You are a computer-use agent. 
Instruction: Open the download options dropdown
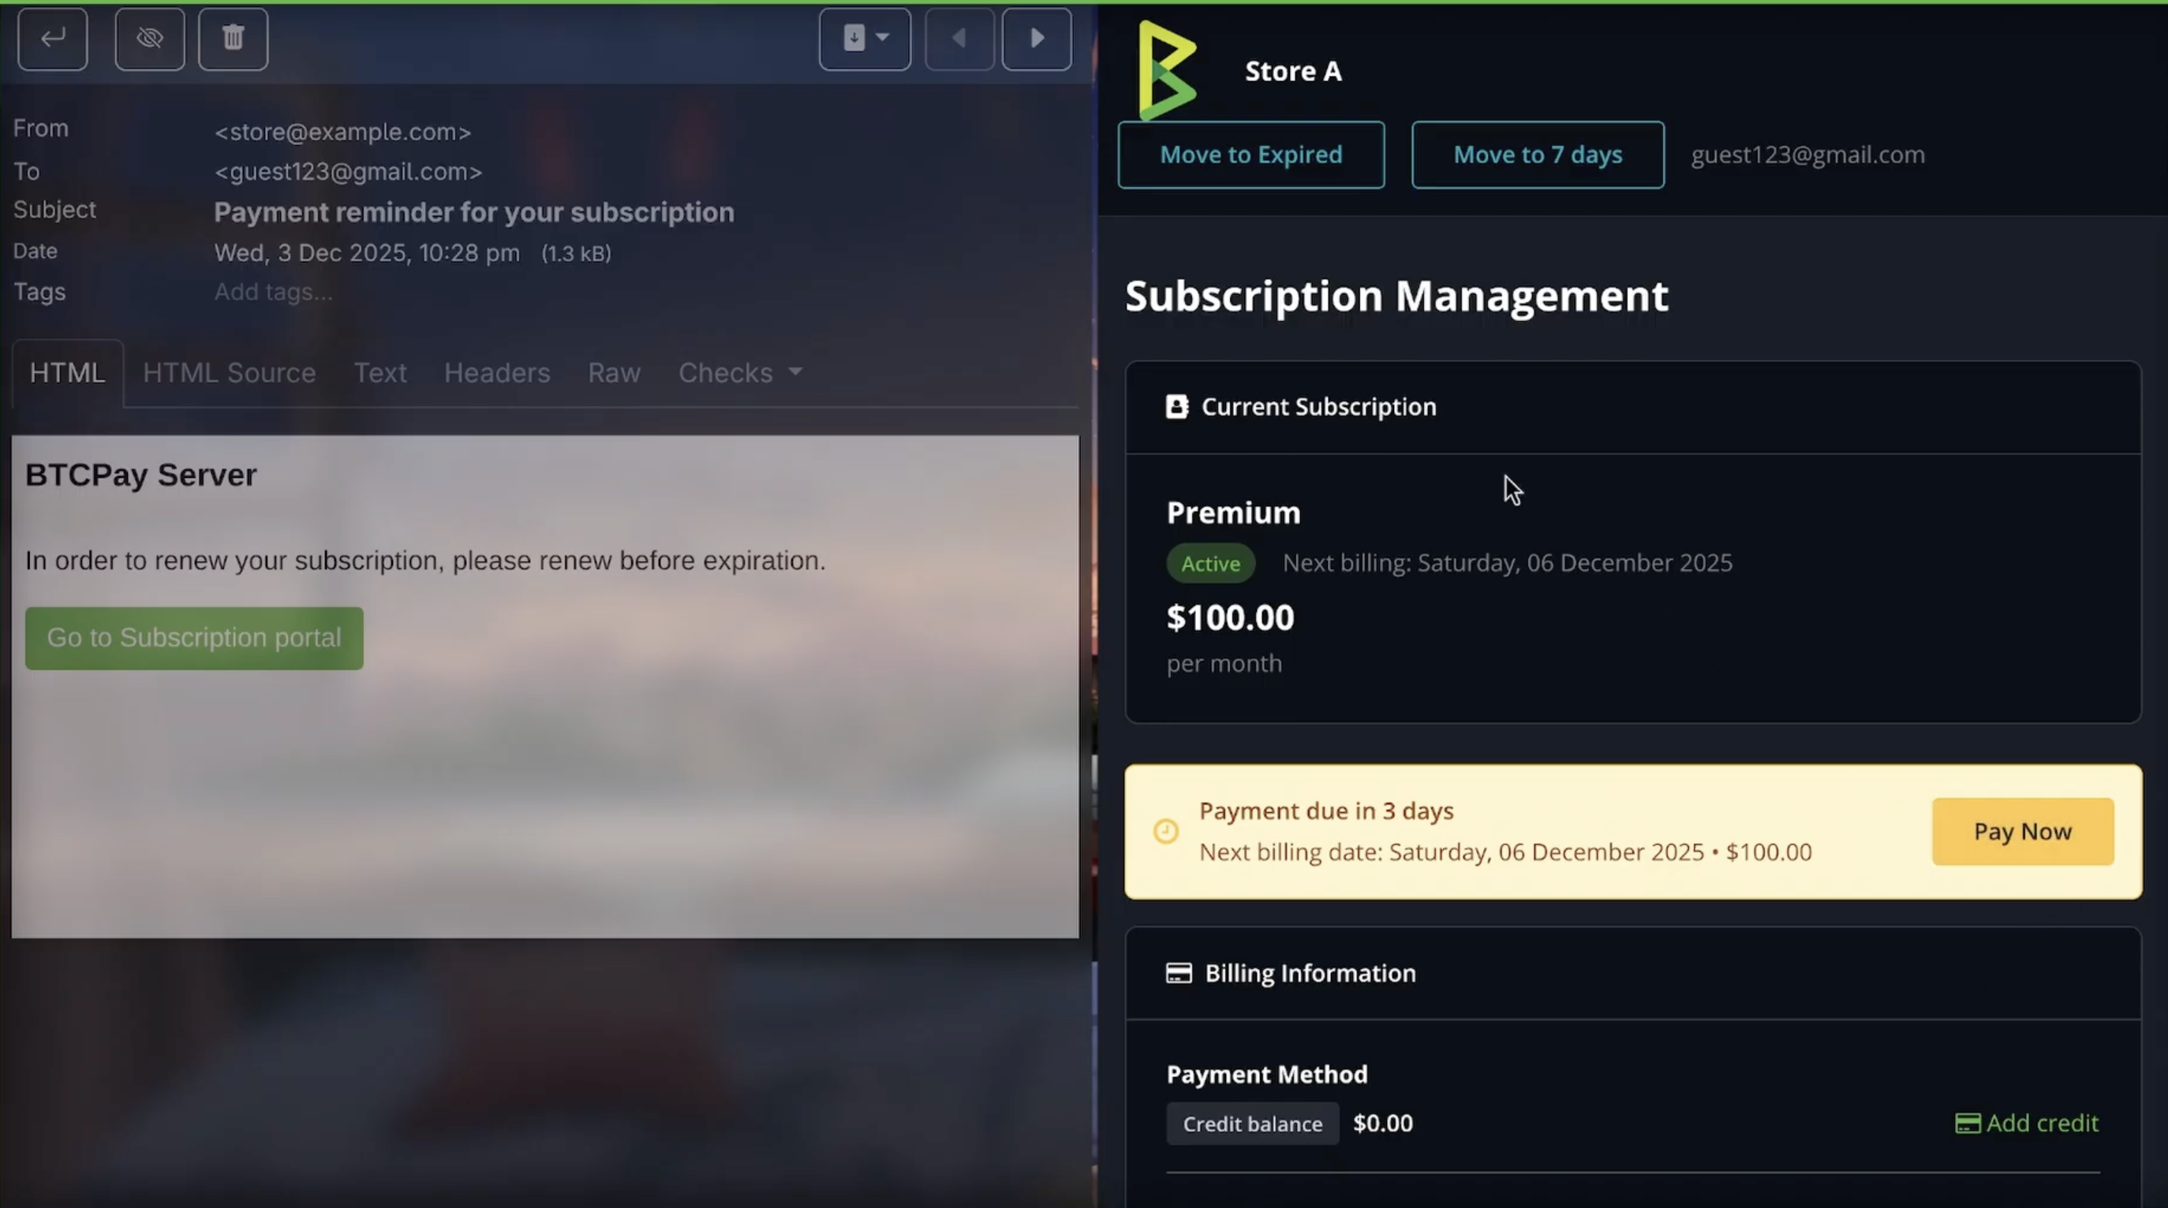865,38
